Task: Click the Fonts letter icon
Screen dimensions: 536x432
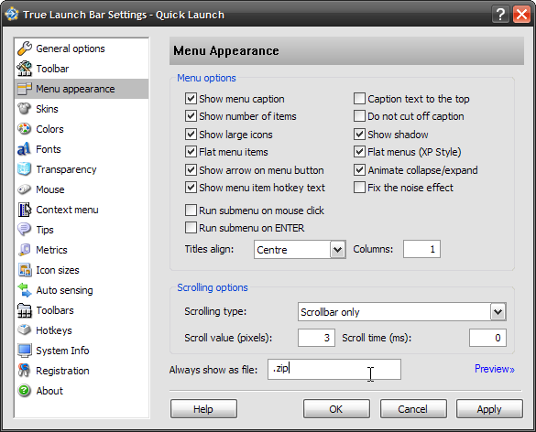Action: (24, 149)
